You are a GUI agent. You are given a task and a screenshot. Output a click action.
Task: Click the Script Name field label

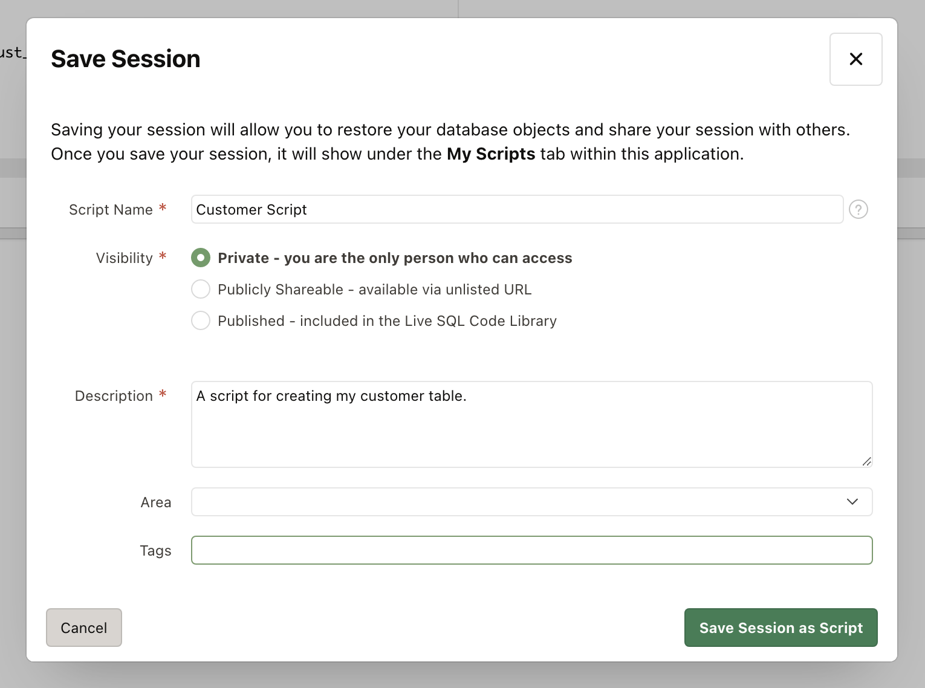pyautogui.click(x=111, y=210)
